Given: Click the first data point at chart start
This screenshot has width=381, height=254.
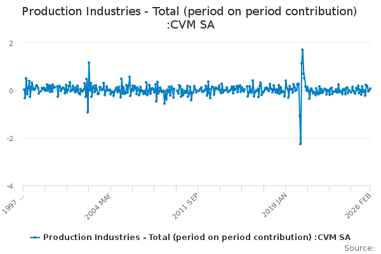Looking at the screenshot, I should 23,90.
